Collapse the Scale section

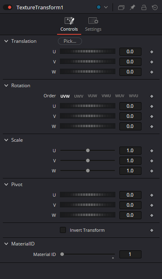6,140
